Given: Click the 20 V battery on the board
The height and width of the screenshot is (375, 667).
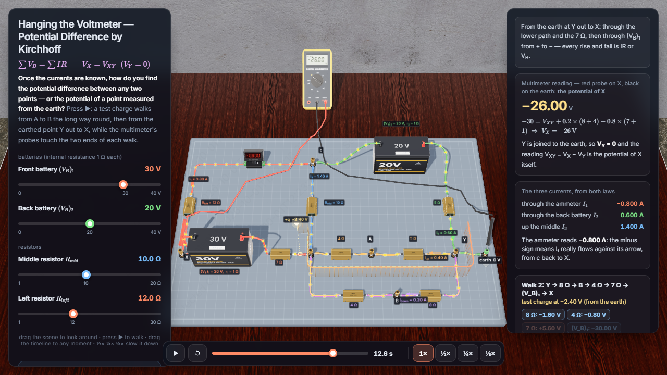Looking at the screenshot, I should click(402, 156).
